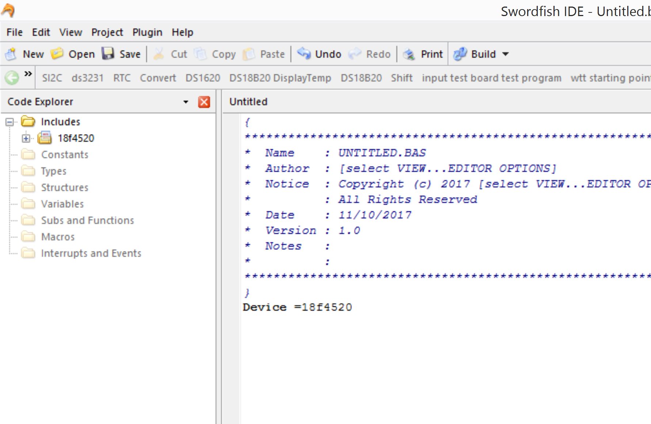Open the DS18B20 DisplayTemp recent file
This screenshot has height=424, width=651.
click(280, 78)
